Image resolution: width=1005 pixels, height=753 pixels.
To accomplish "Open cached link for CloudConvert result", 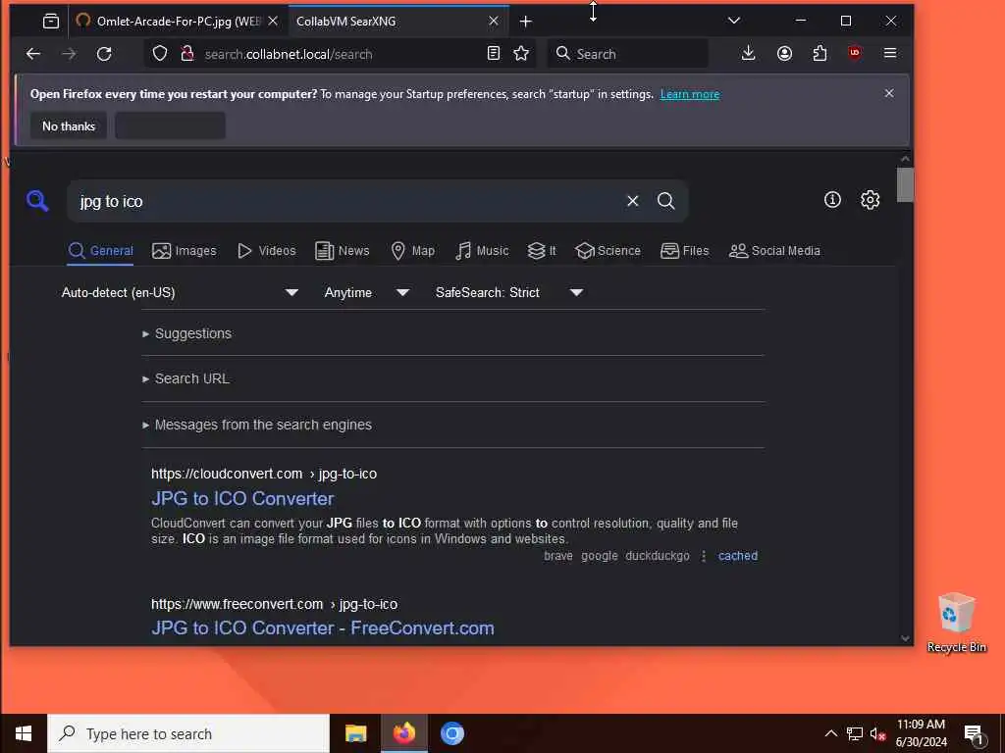I will point(738,556).
